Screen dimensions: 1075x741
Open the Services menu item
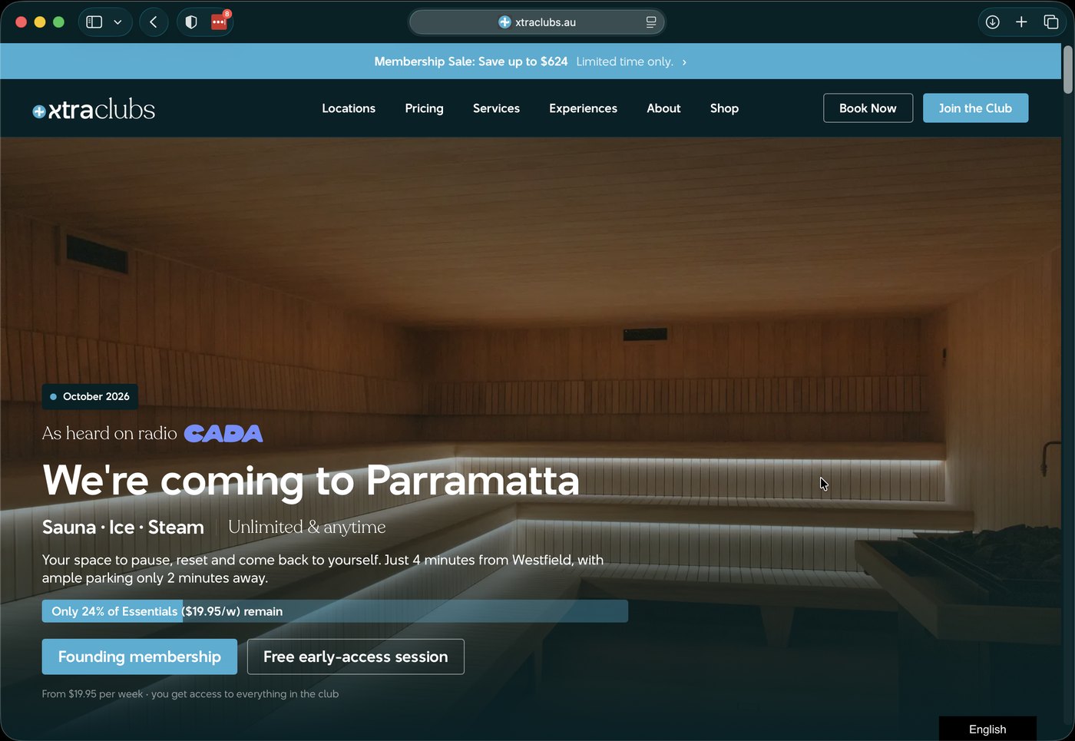[496, 108]
